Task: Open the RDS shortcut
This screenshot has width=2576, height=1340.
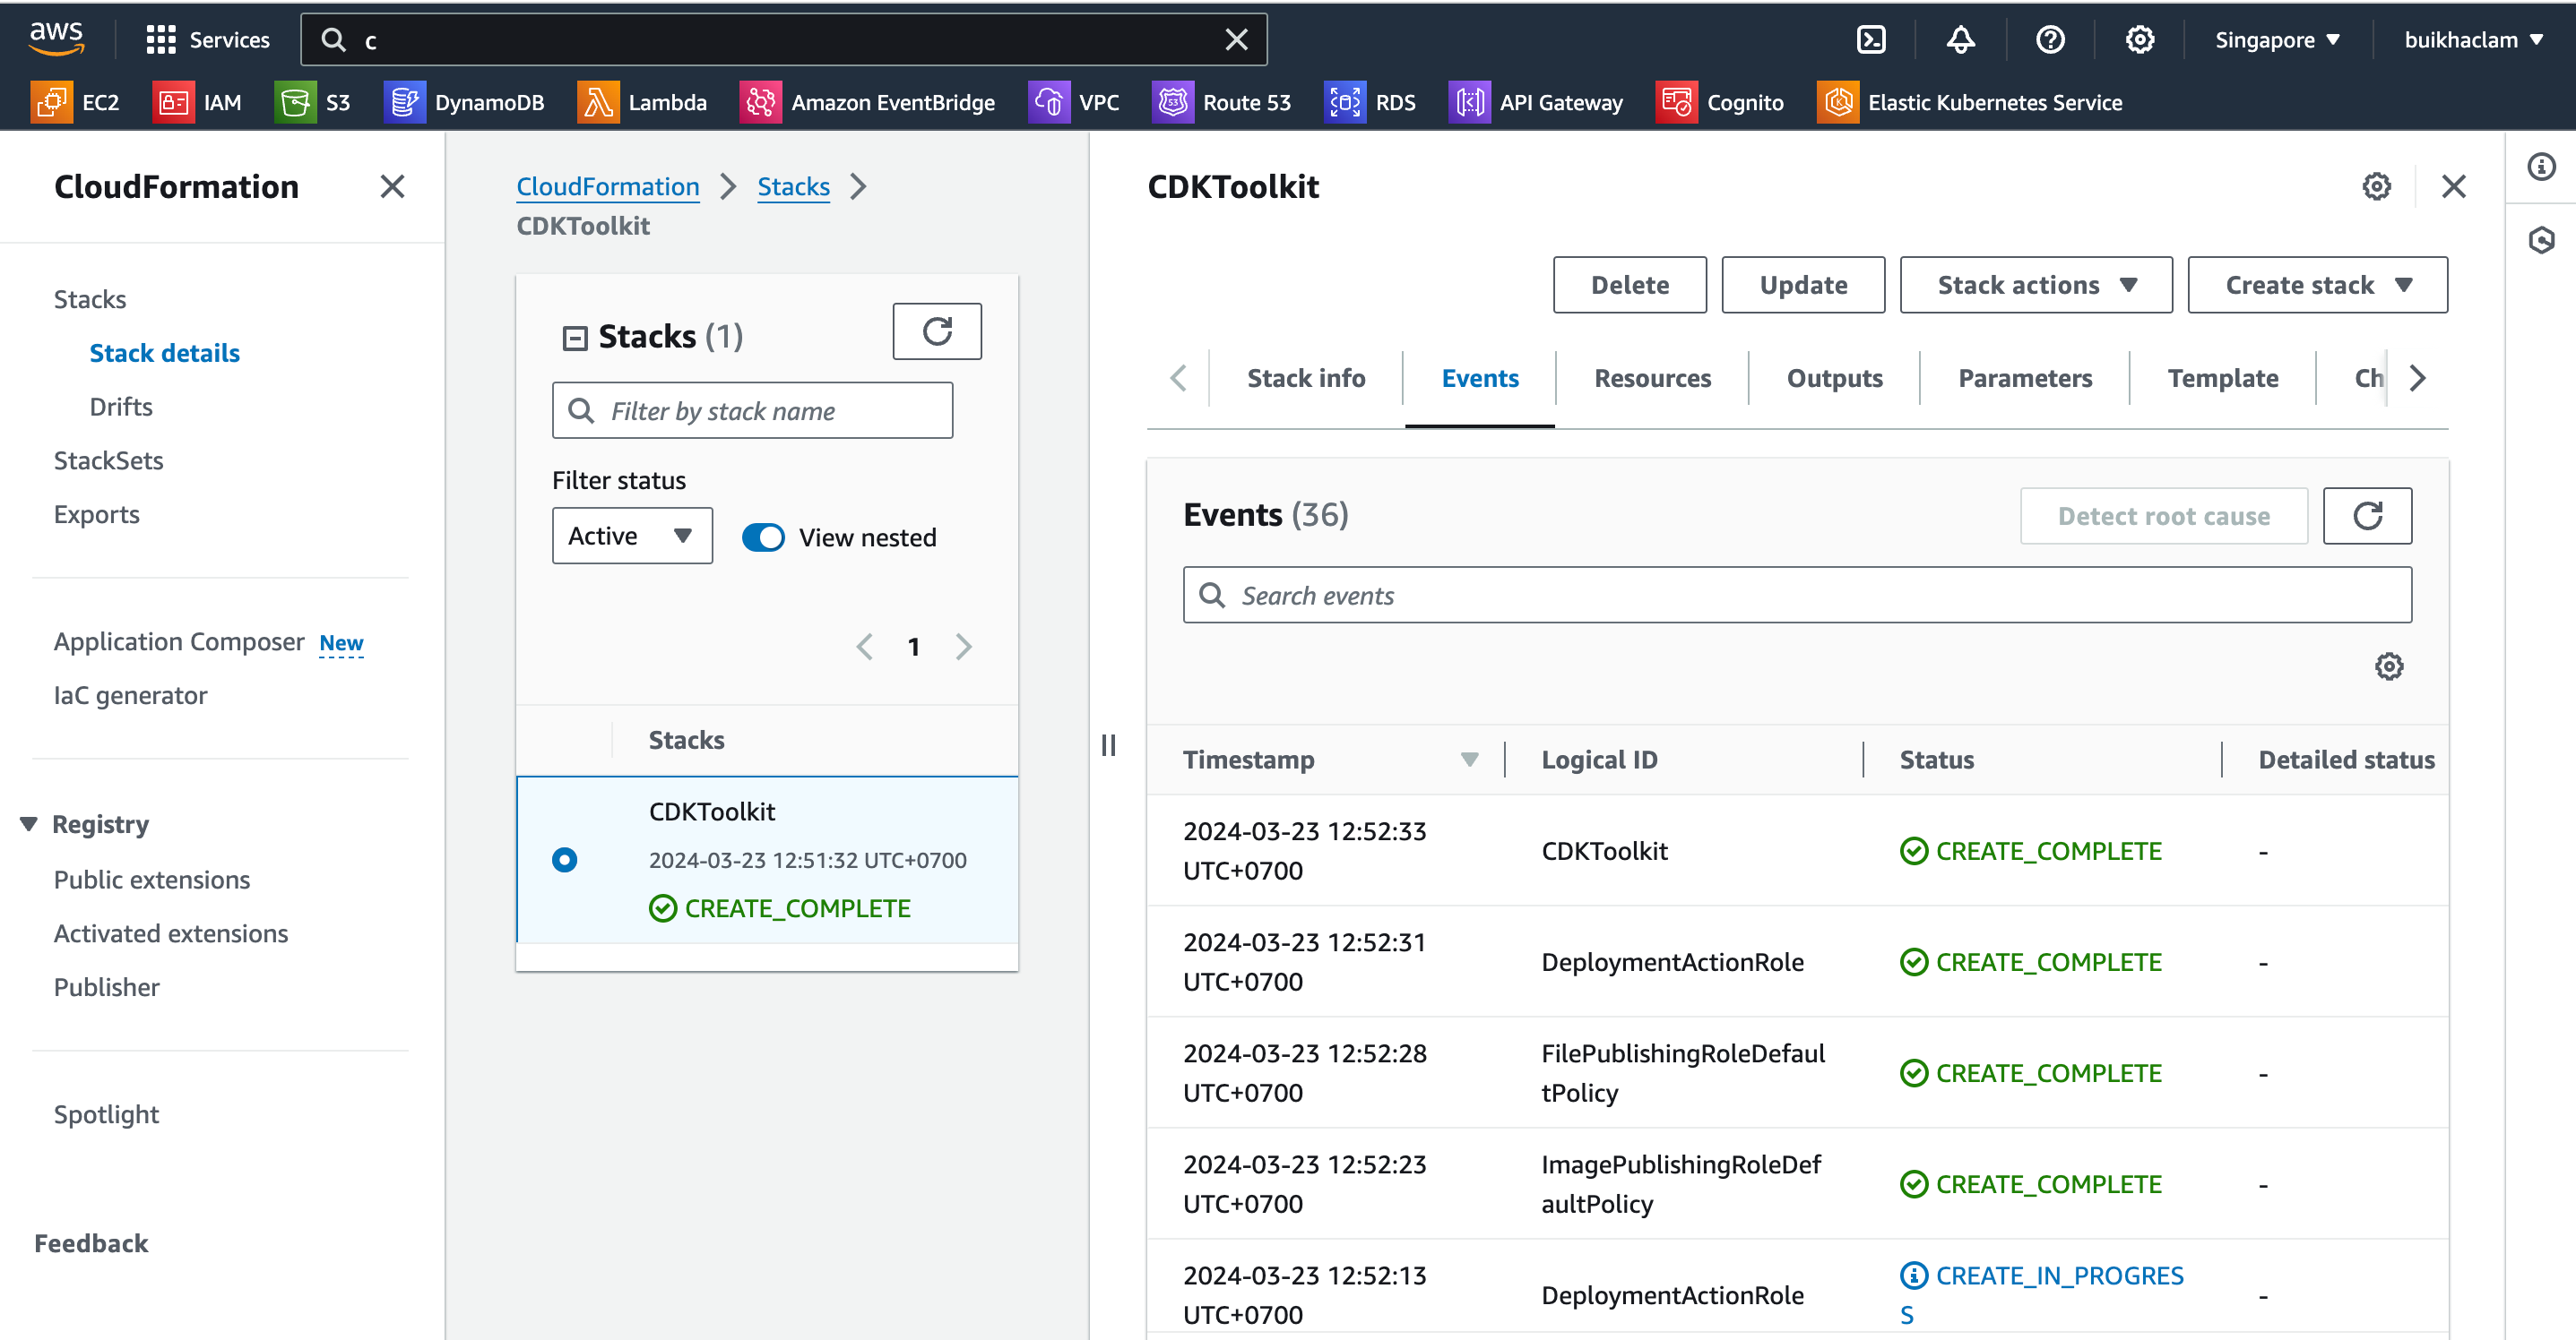Action: (1370, 102)
